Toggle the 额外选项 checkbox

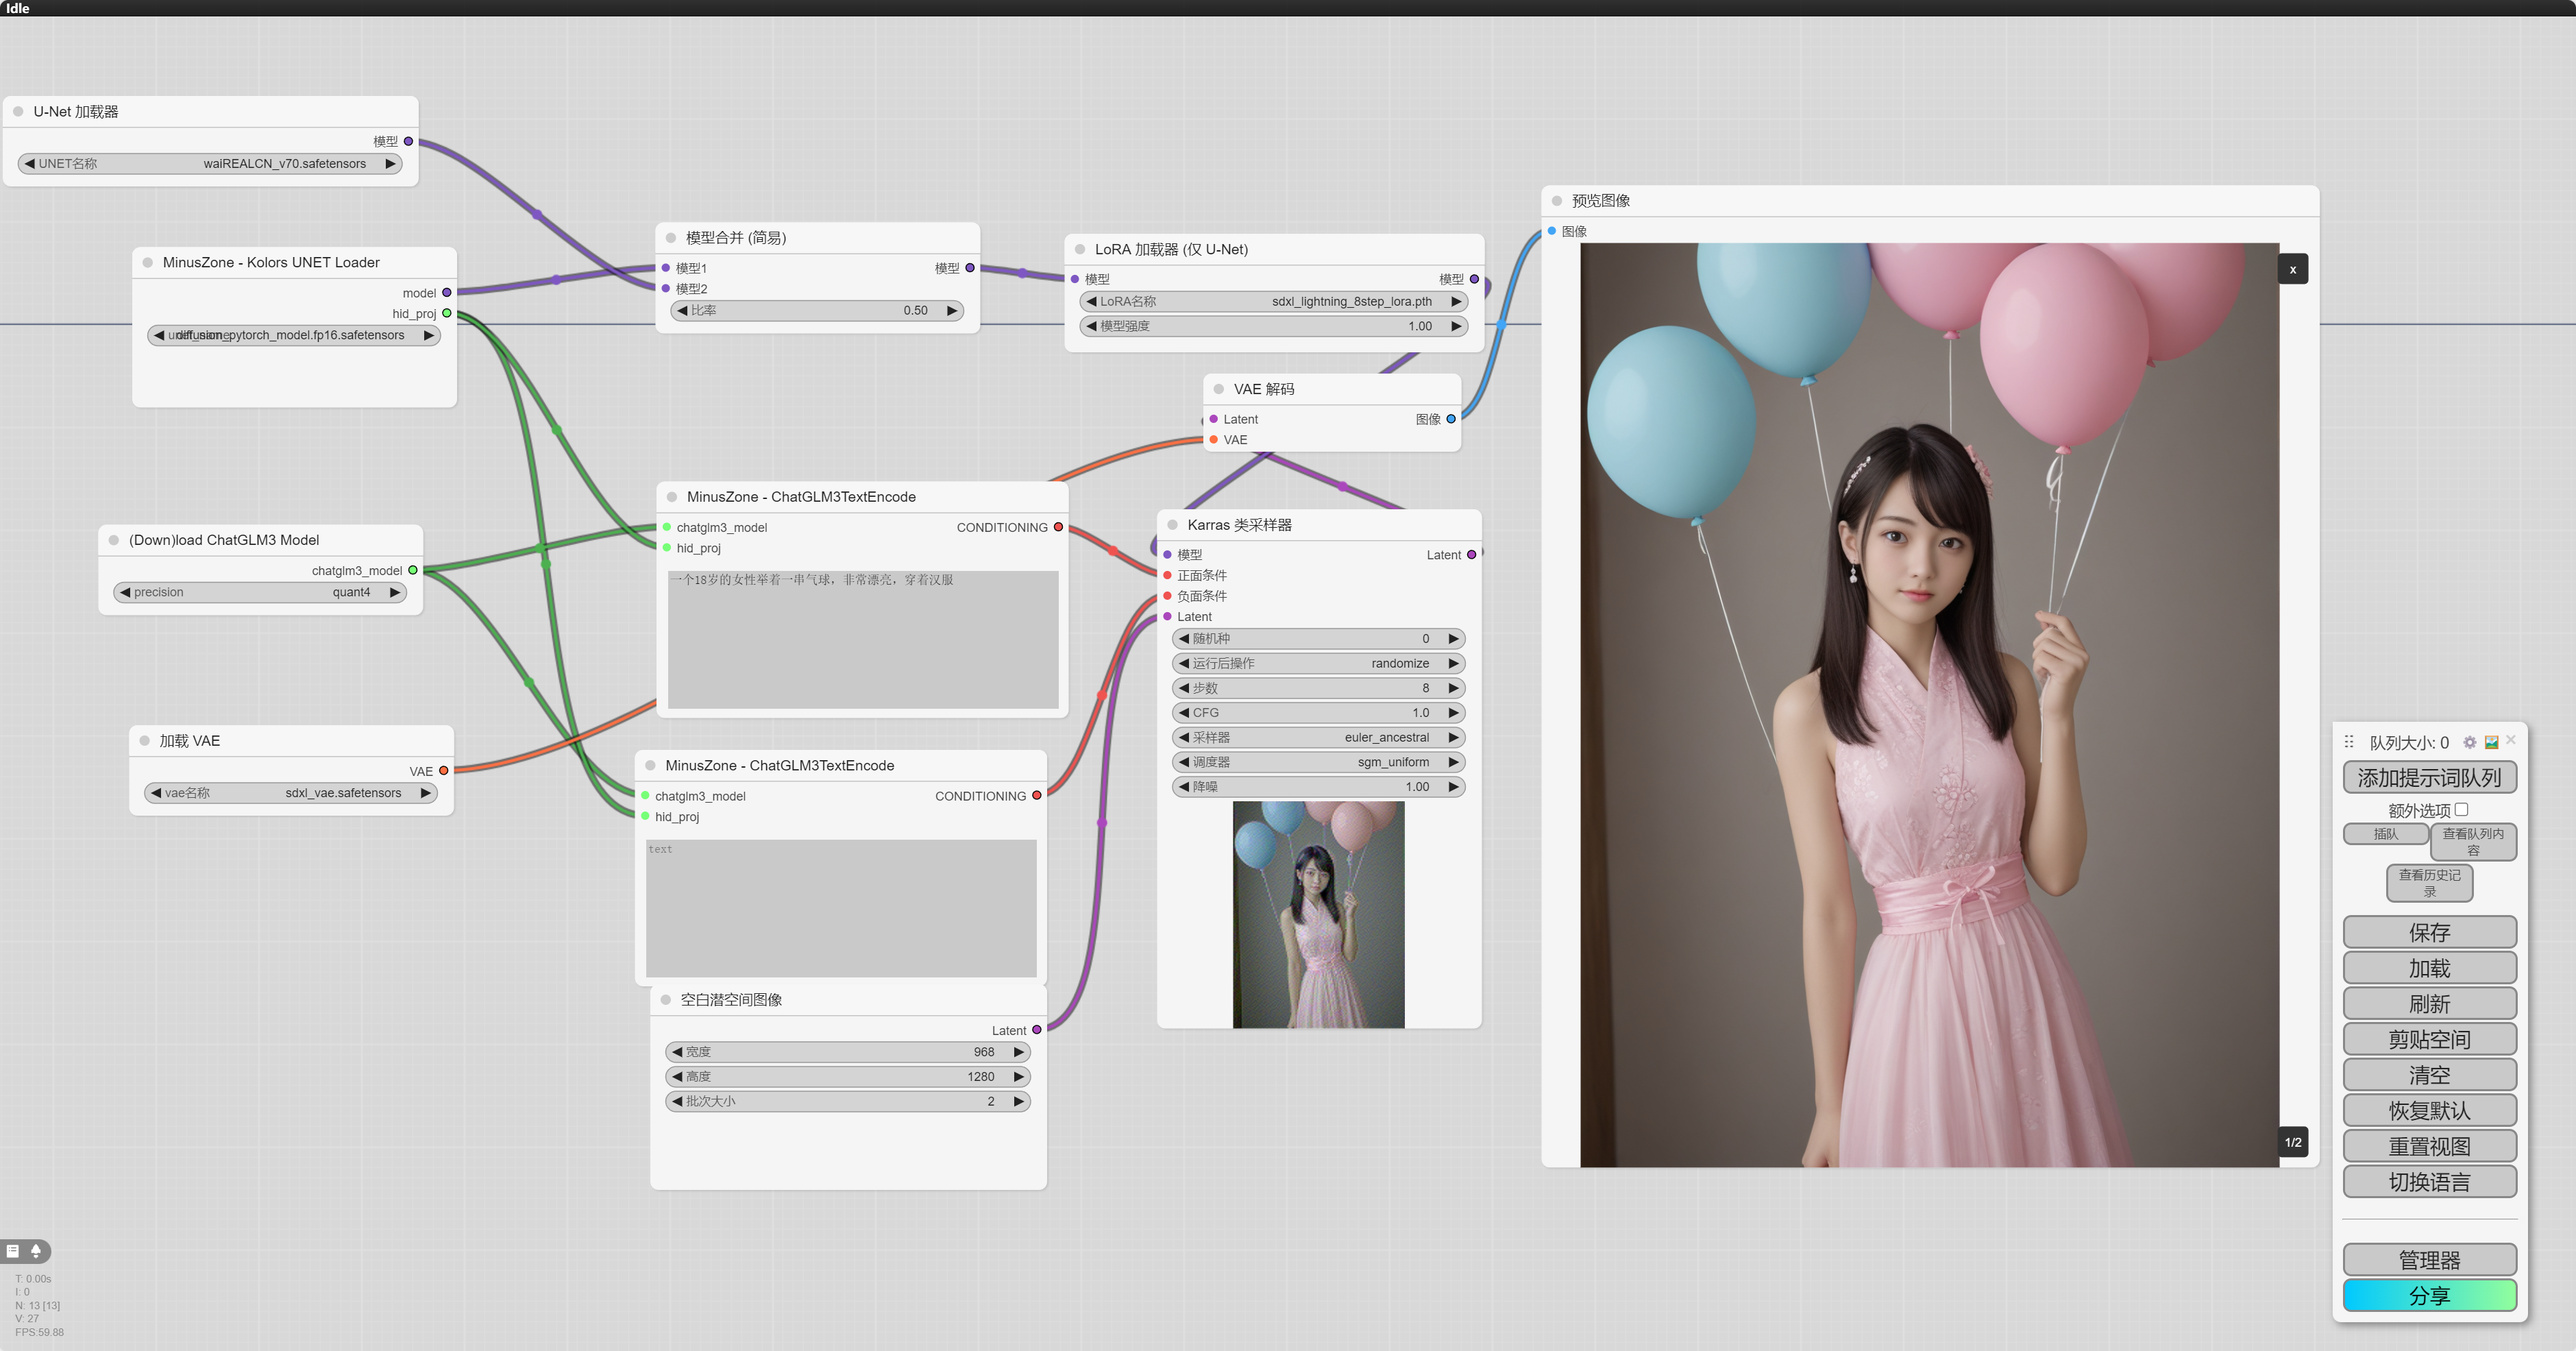click(x=2461, y=810)
